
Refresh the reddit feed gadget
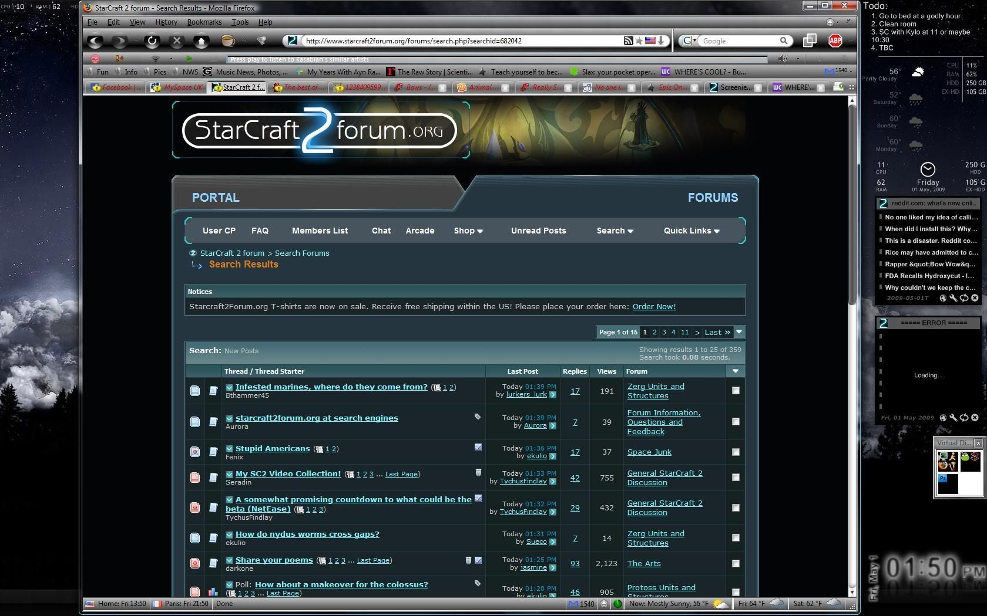coord(964,298)
